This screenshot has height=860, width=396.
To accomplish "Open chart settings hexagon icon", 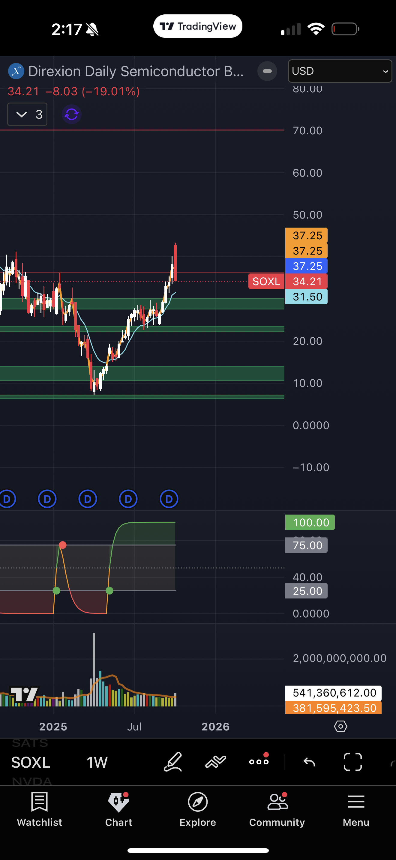I will [340, 727].
